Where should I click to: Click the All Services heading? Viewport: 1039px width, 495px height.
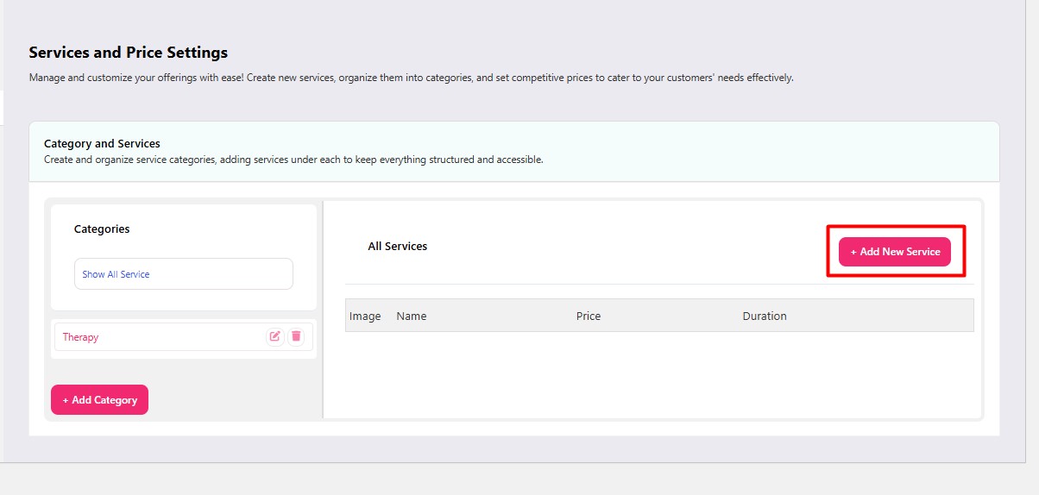pos(398,247)
